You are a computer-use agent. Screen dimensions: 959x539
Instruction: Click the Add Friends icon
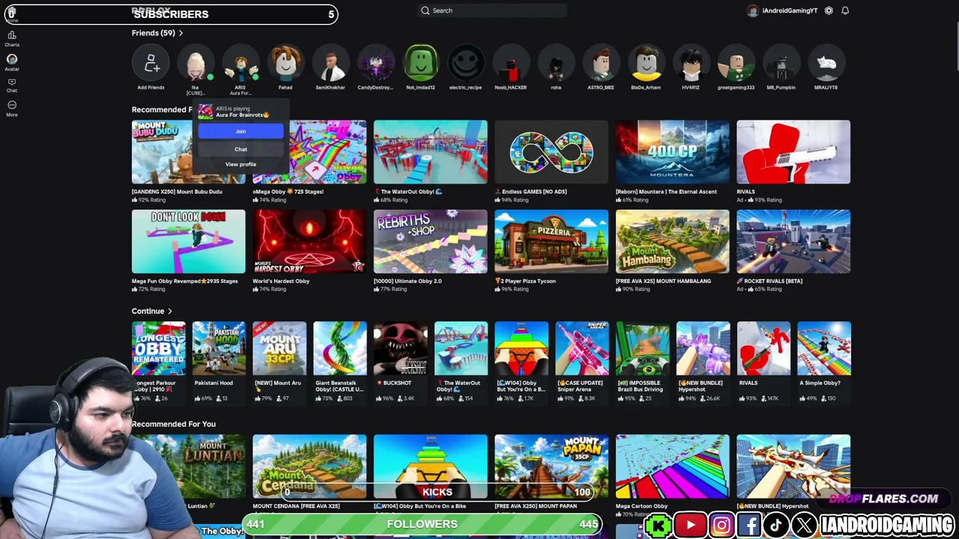[x=151, y=64]
